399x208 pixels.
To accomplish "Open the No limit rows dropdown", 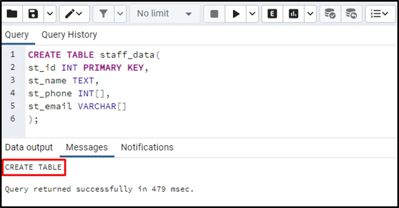I will (x=165, y=14).
